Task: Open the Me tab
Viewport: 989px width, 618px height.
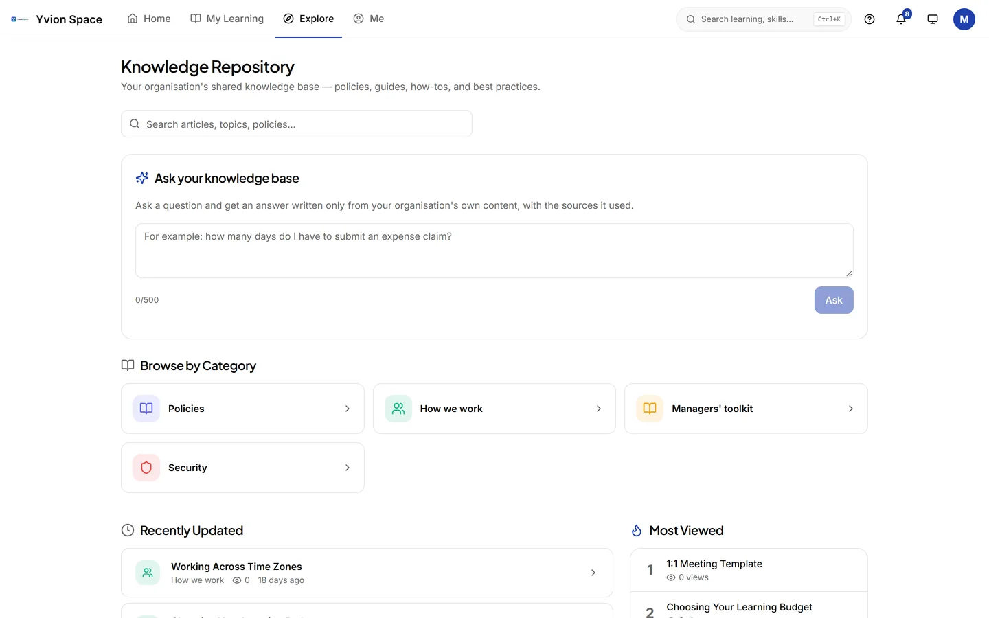Action: pyautogui.click(x=369, y=19)
